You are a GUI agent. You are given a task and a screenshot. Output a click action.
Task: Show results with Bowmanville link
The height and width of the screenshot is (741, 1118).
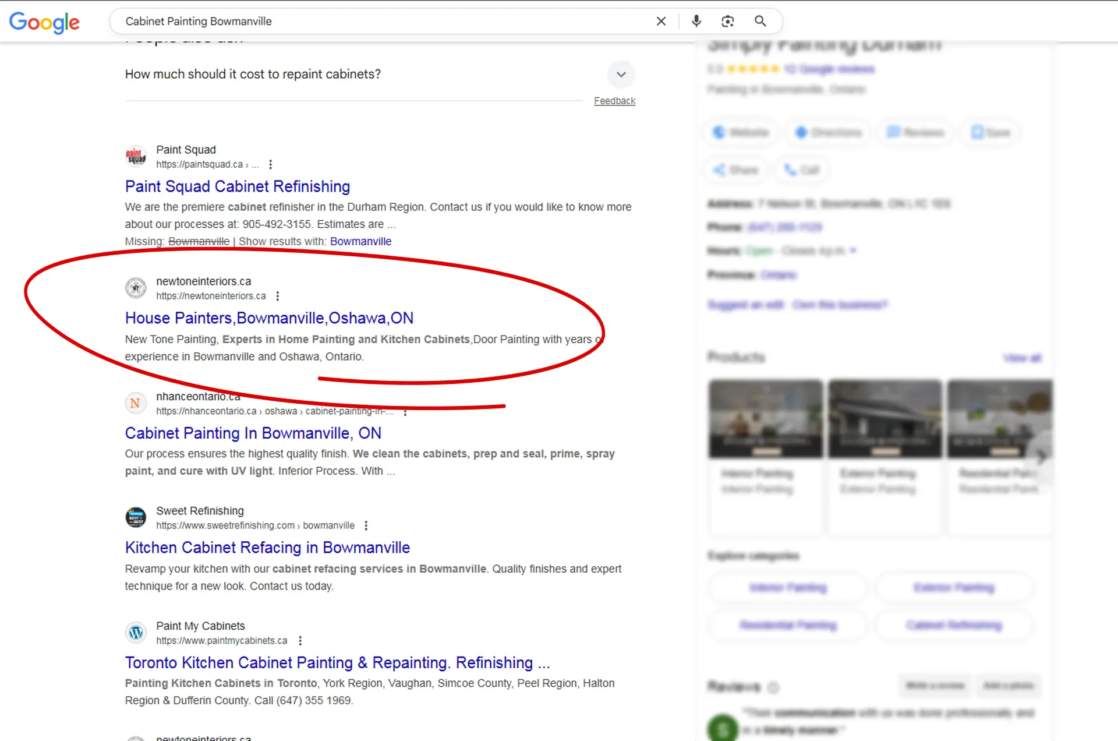pos(360,241)
